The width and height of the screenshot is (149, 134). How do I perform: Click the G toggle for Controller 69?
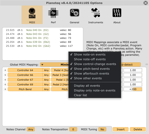point(5,84)
